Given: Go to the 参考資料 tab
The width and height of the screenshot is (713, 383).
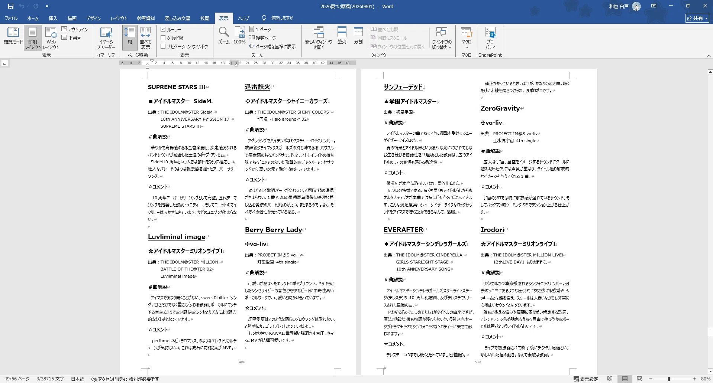Looking at the screenshot, I should (146, 18).
